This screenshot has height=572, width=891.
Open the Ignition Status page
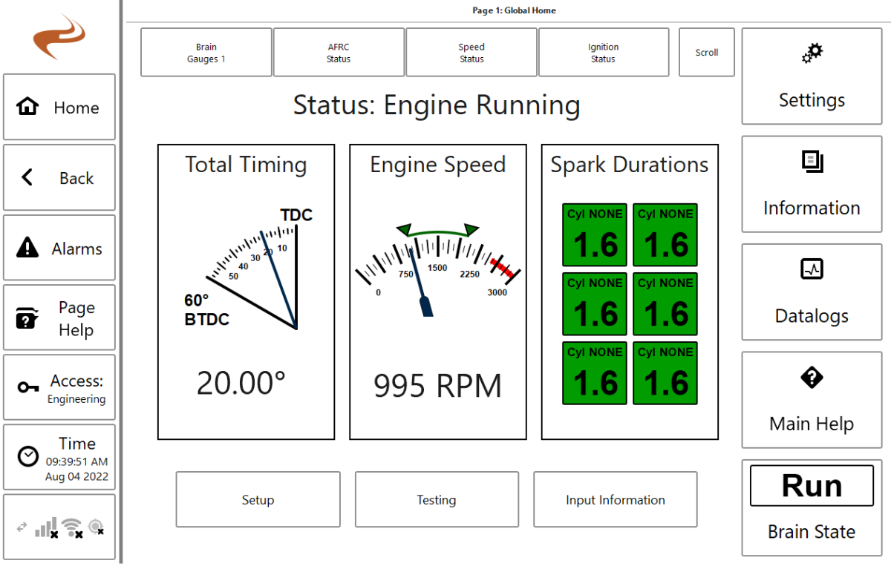[604, 52]
